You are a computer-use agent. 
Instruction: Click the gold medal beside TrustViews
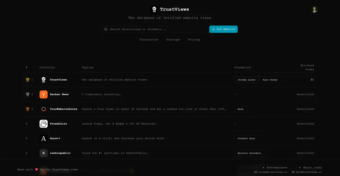pos(27,80)
